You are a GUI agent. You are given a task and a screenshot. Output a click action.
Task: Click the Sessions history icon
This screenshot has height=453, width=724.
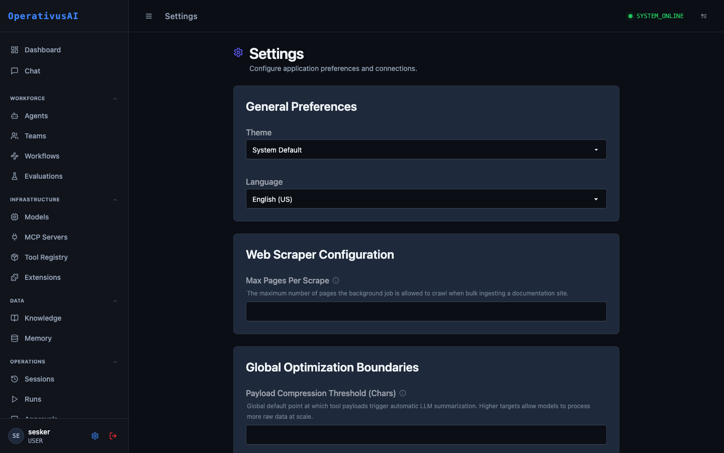click(x=15, y=379)
